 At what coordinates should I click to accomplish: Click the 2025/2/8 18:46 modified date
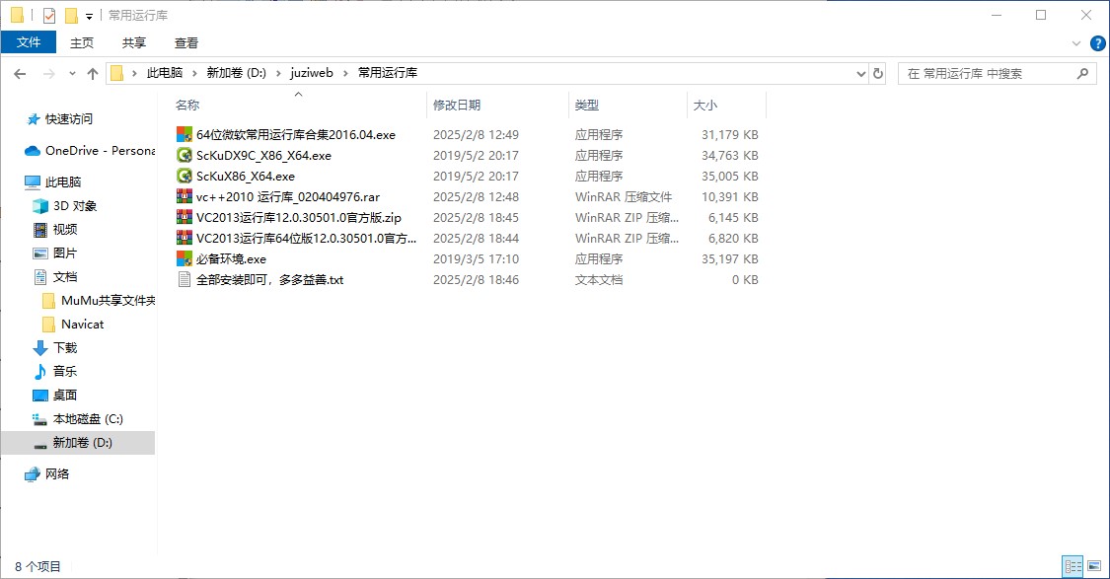476,279
